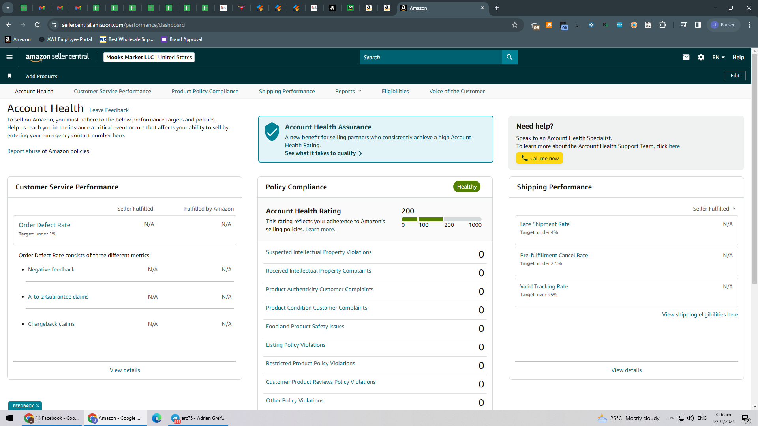
Task: Open Listing Policy Violations
Action: (x=296, y=345)
